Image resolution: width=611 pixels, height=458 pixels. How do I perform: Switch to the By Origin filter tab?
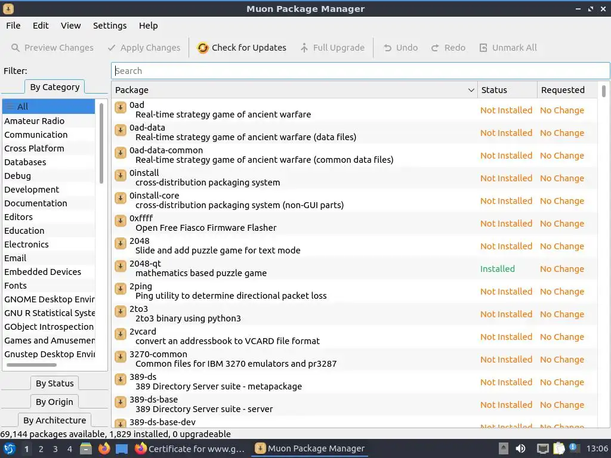click(x=54, y=401)
